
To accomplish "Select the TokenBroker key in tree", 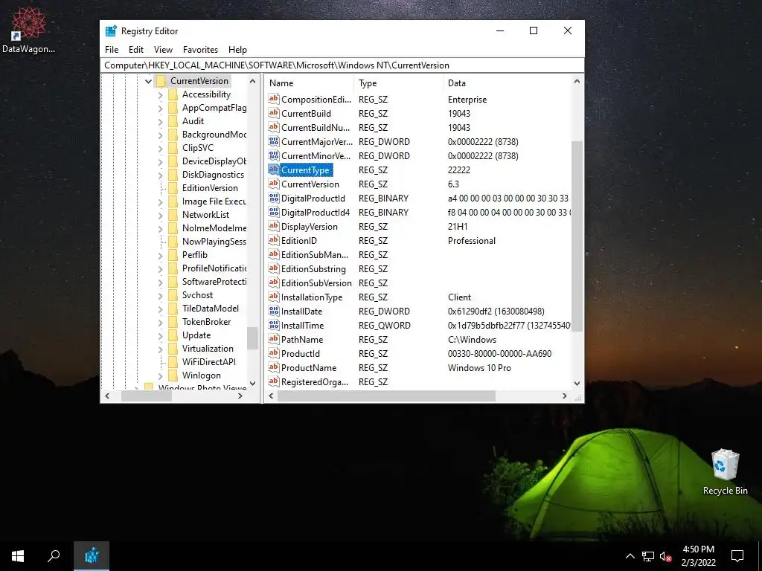I will point(207,322).
